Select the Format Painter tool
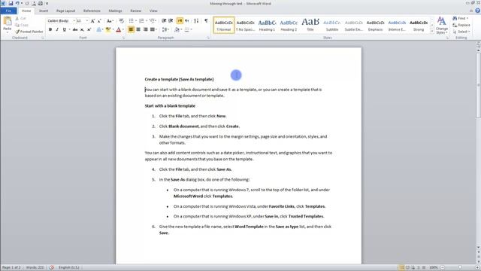 [x=29, y=32]
